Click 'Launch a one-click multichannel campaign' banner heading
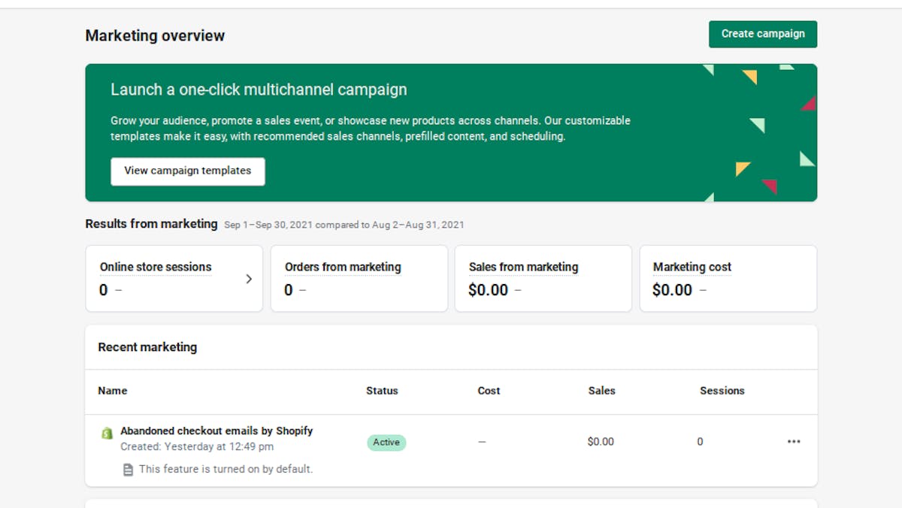The width and height of the screenshot is (902, 508). pyautogui.click(x=259, y=89)
